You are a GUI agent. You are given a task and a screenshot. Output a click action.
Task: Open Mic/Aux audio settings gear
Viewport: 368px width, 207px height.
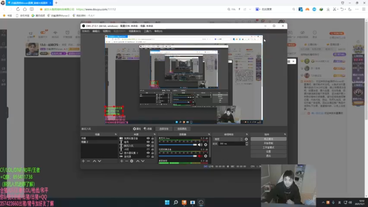coord(206,145)
